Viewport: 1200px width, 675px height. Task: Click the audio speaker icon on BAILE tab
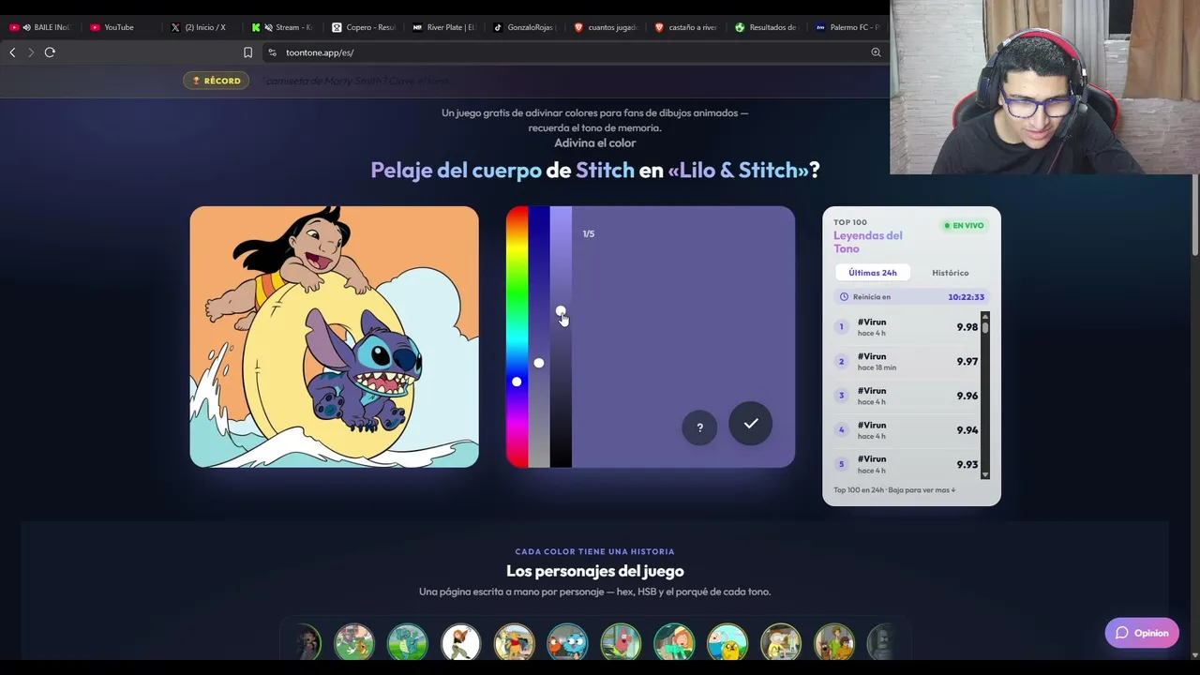tap(26, 27)
